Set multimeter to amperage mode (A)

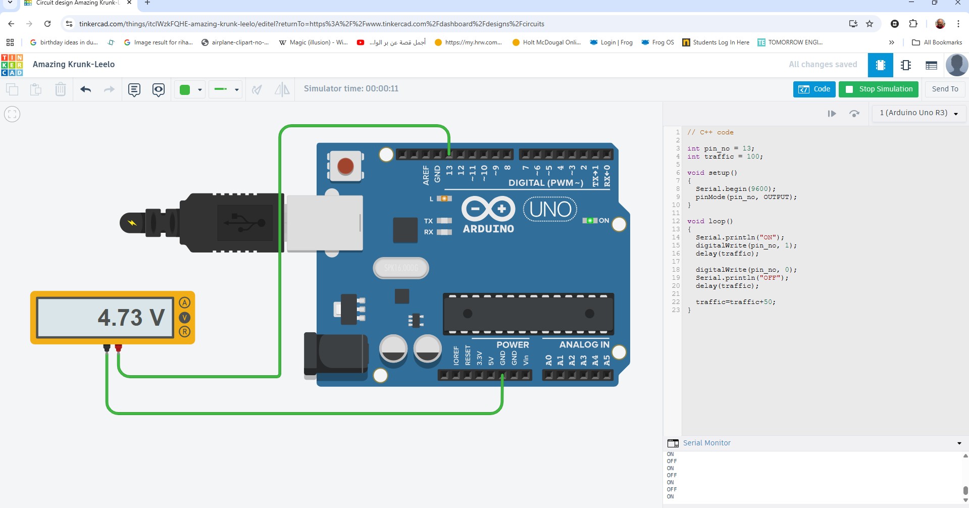(185, 303)
